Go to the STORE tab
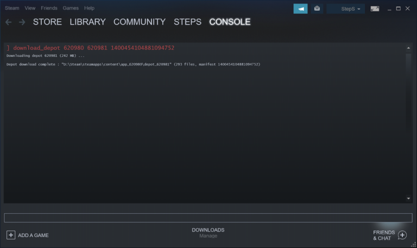This screenshot has width=417, height=248. click(47, 22)
